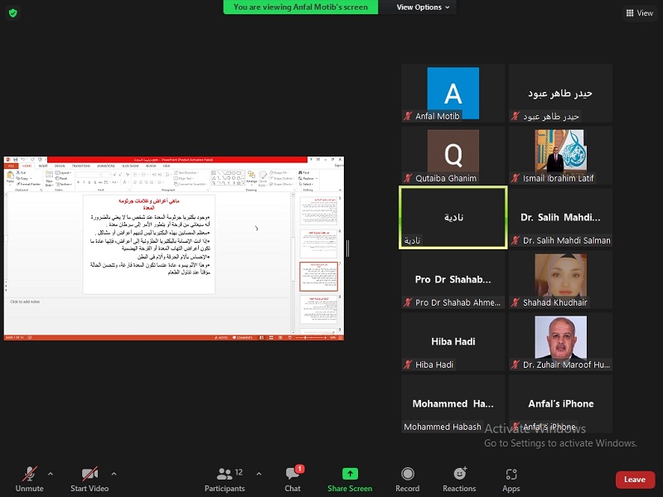
Task: Unmute the microphone
Action: [30, 479]
